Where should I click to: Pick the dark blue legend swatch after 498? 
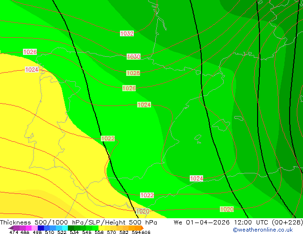click(x=40, y=228)
